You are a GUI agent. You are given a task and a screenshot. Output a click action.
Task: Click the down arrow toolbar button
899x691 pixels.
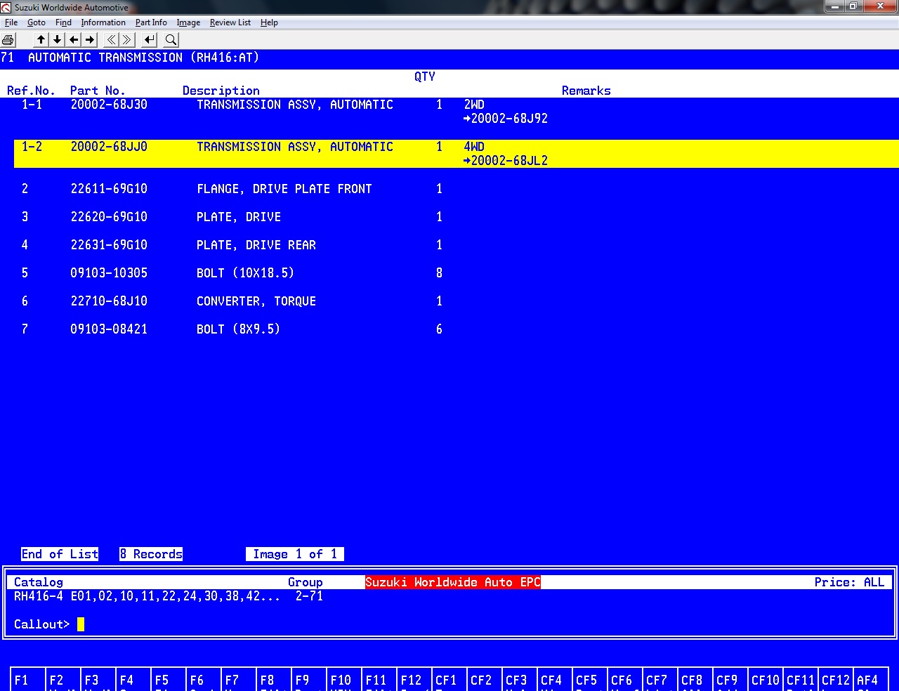coord(58,40)
